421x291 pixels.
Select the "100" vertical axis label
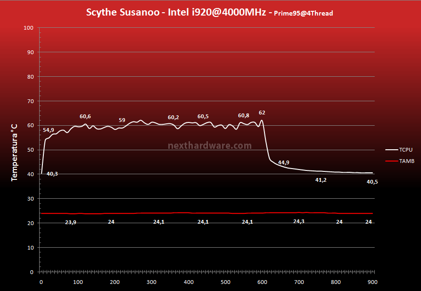29,28
